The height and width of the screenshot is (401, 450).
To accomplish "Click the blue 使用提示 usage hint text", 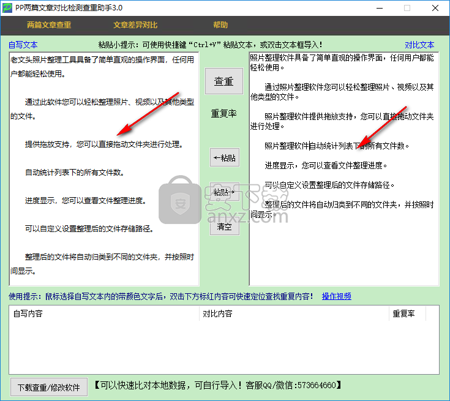I will pos(160,296).
